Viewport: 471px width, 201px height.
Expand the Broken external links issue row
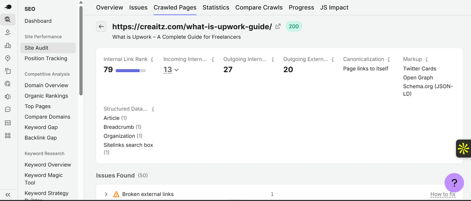coord(106,194)
